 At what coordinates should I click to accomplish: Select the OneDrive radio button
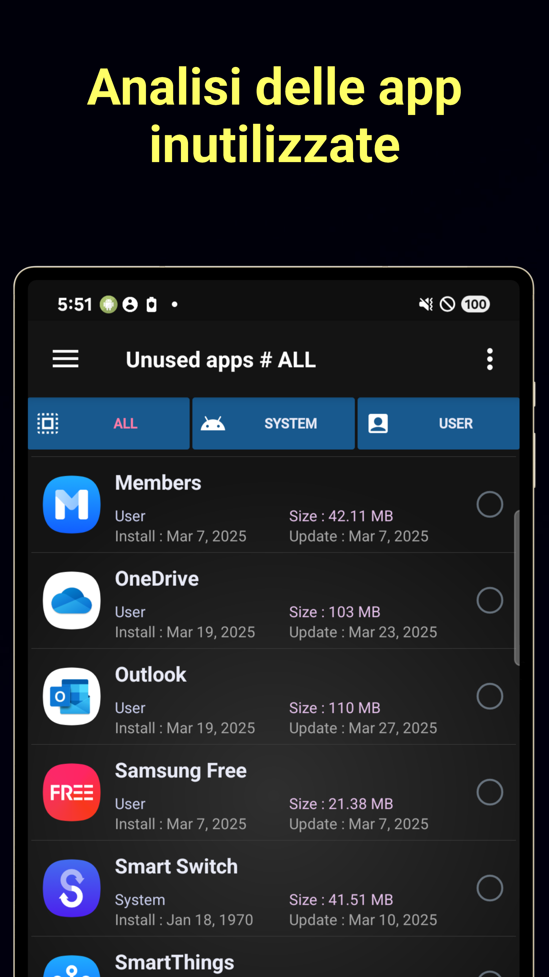pos(490,600)
